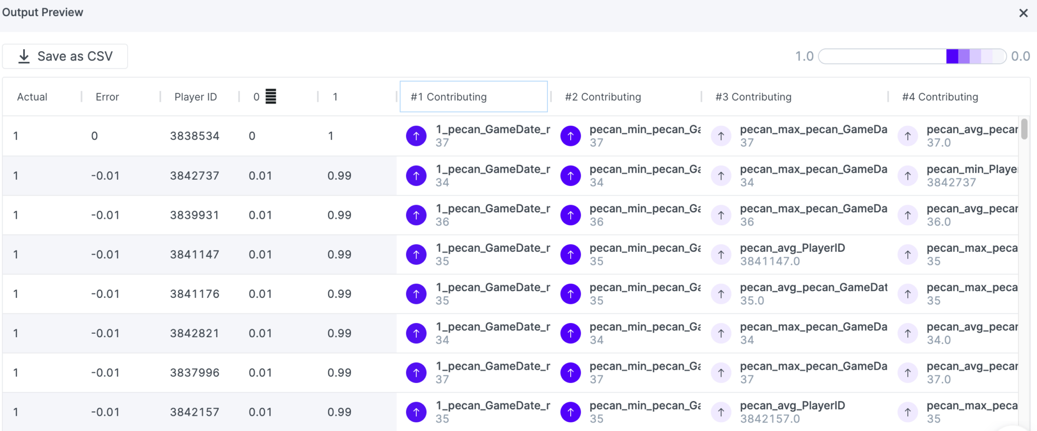Click Player ID cell 3838534

click(194, 136)
